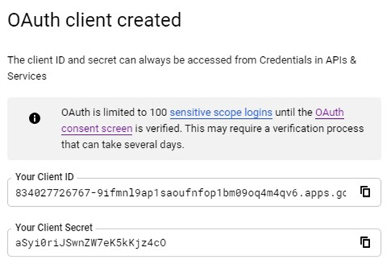Click the info icon in the notice banner
The image size is (391, 276).
point(35,118)
